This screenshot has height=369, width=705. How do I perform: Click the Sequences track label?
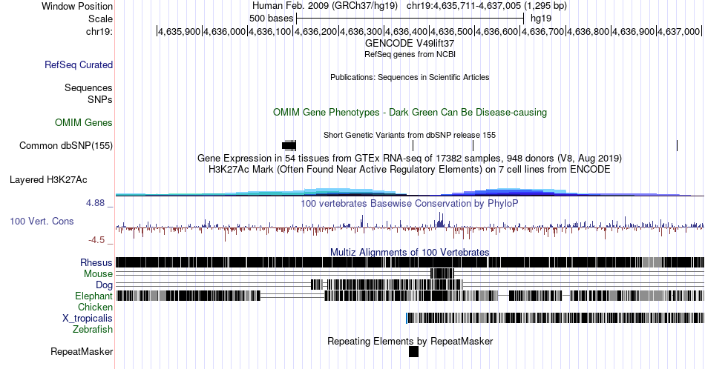tap(88, 87)
